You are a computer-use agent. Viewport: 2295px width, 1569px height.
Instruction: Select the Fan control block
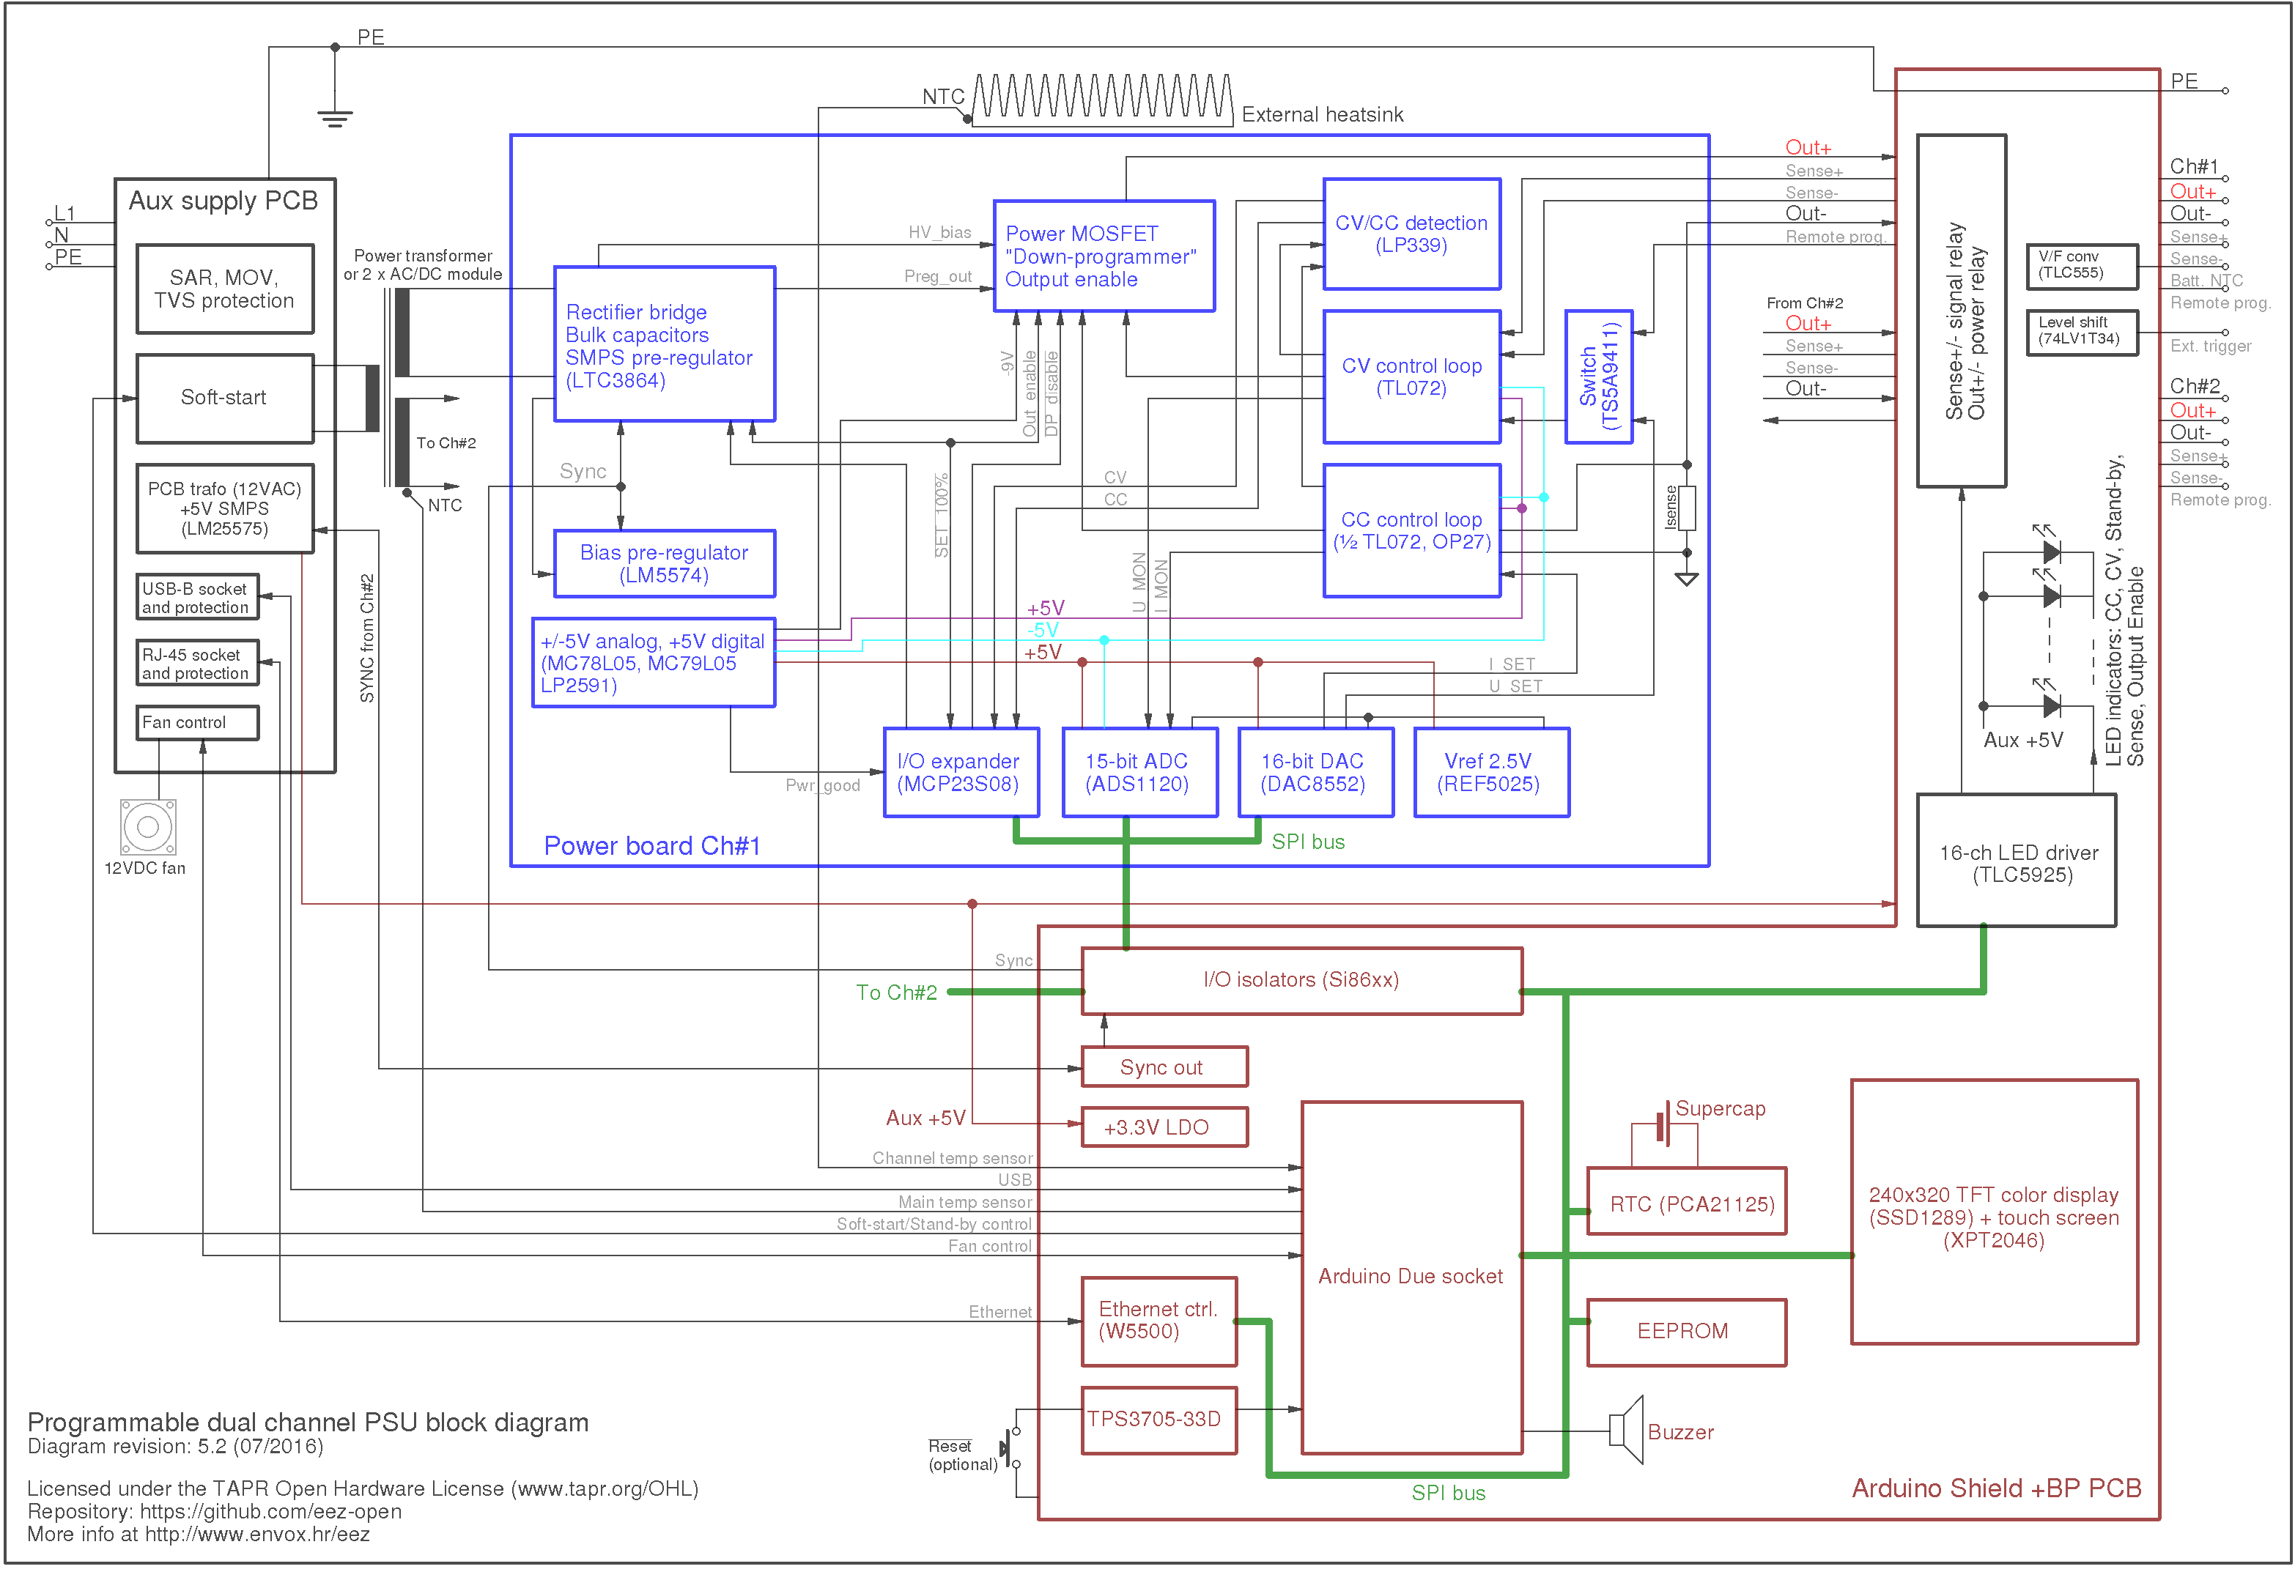click(x=198, y=722)
